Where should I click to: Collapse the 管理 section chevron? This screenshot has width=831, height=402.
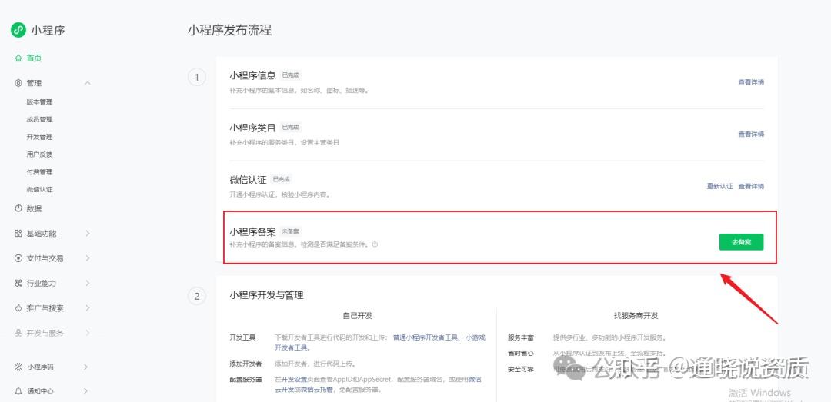click(88, 83)
